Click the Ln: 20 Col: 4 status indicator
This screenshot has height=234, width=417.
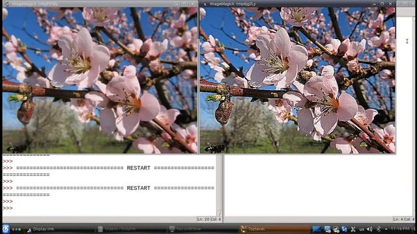click(x=209, y=220)
